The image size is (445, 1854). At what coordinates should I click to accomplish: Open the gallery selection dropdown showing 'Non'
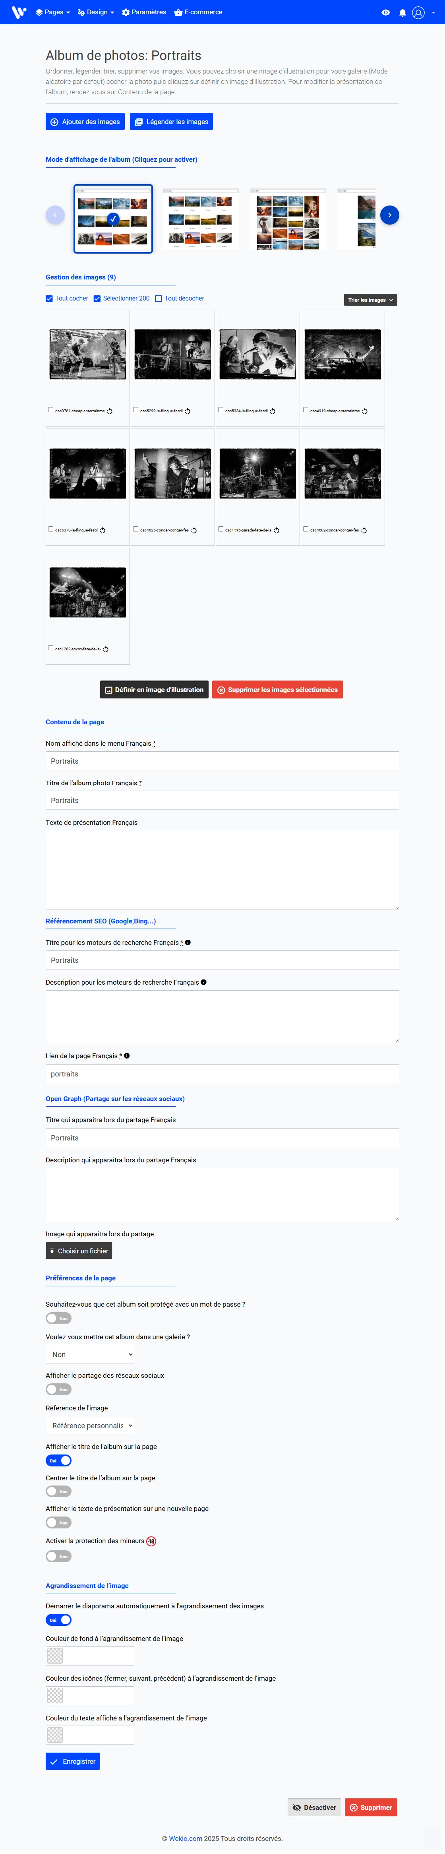(x=90, y=1354)
